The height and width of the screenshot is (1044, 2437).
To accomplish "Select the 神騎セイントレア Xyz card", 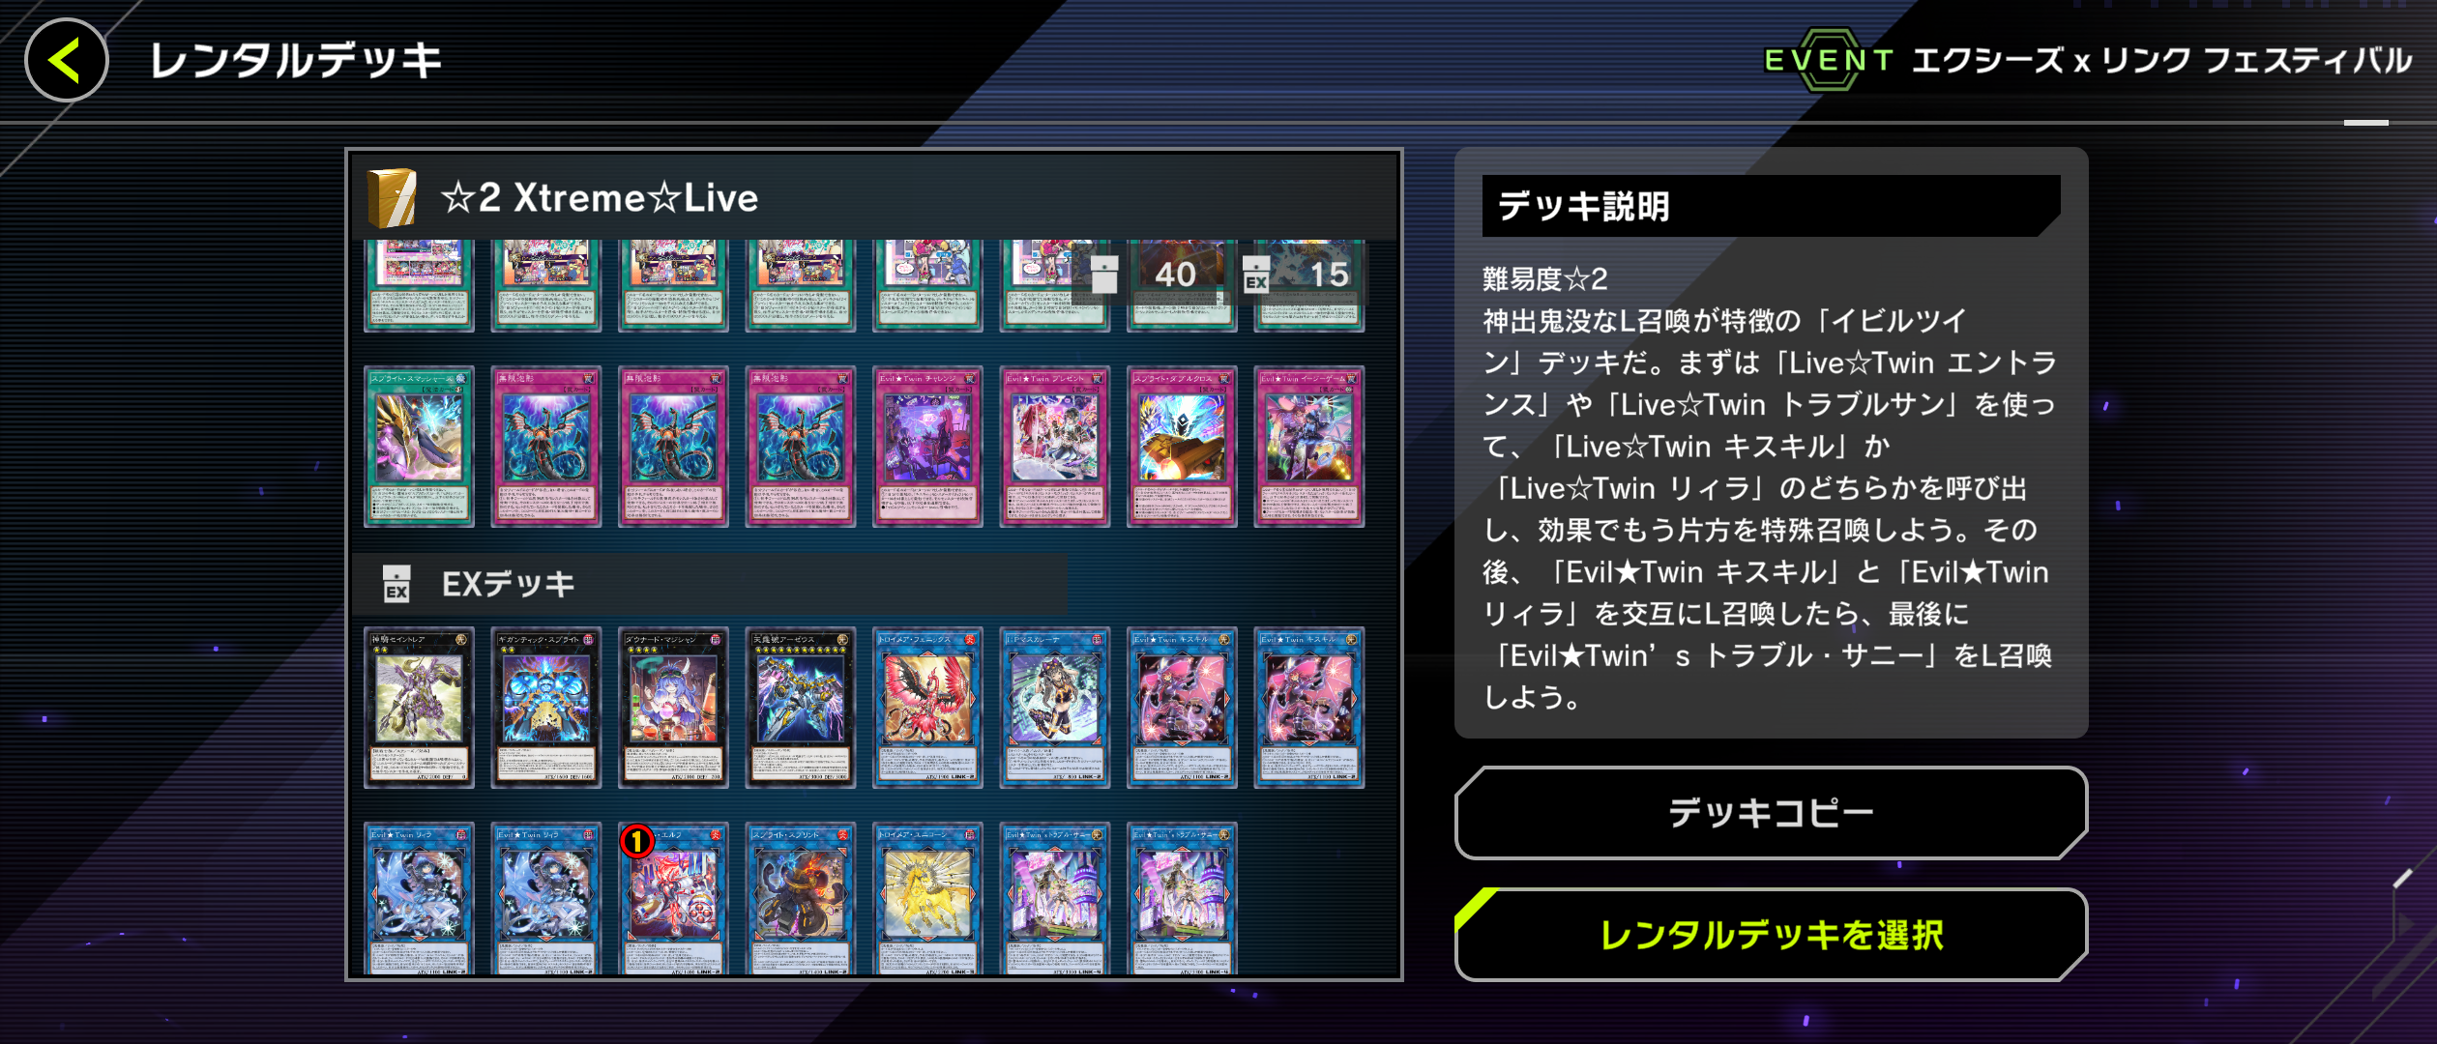I will [x=419, y=708].
